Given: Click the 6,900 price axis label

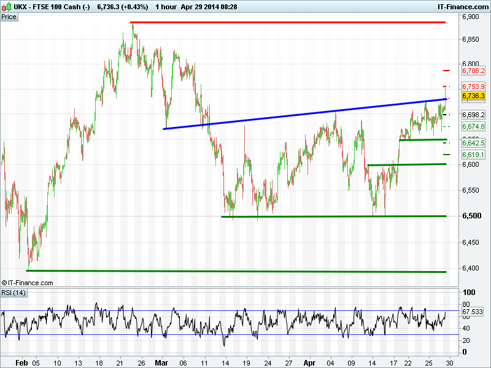Looking at the screenshot, I should tap(471, 17).
